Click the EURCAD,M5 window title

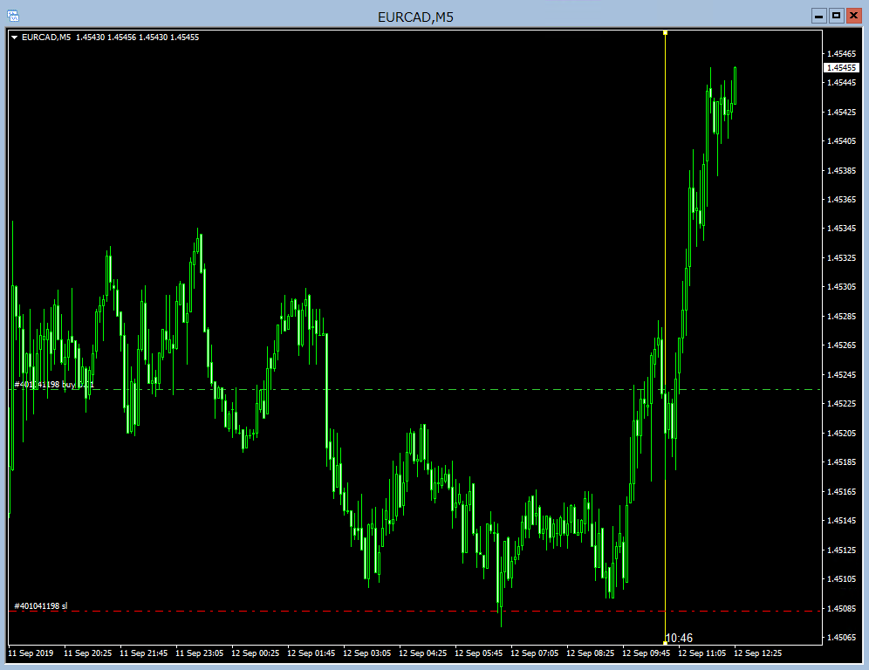415,17
